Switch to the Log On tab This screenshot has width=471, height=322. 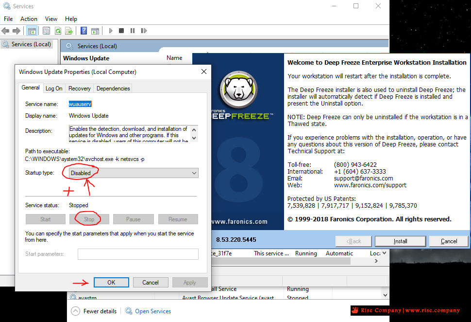point(54,89)
